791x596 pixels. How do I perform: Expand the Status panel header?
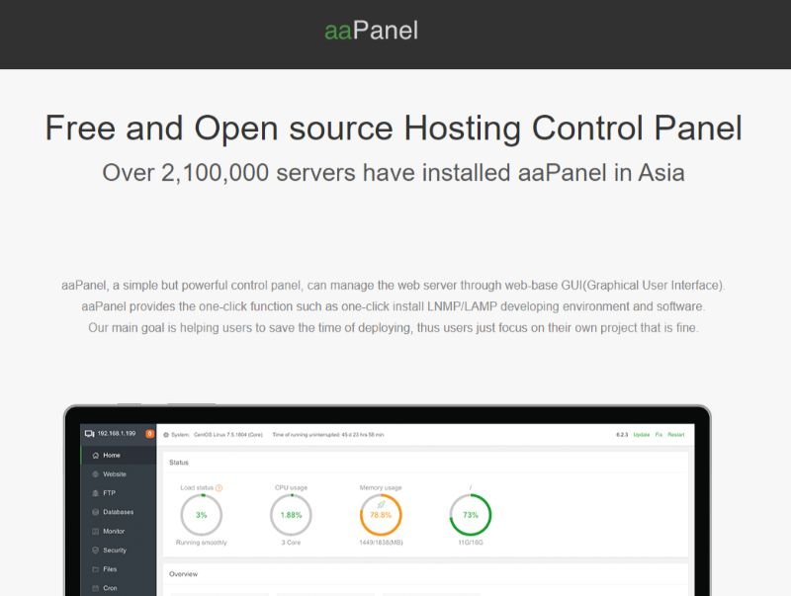click(178, 463)
